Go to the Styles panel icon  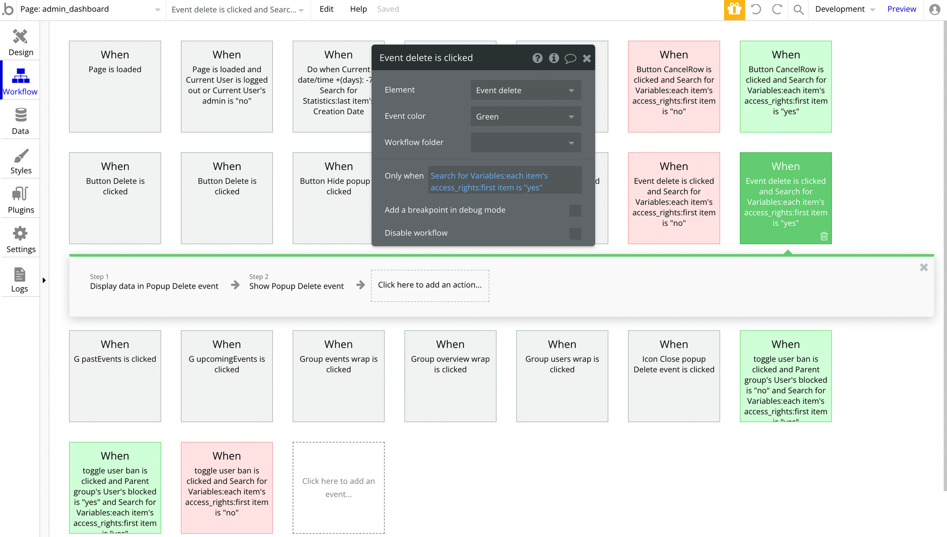[x=20, y=156]
